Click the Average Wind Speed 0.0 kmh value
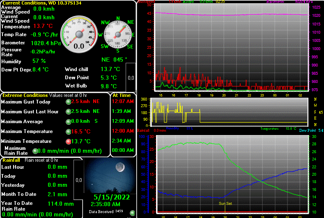 click(44, 9)
